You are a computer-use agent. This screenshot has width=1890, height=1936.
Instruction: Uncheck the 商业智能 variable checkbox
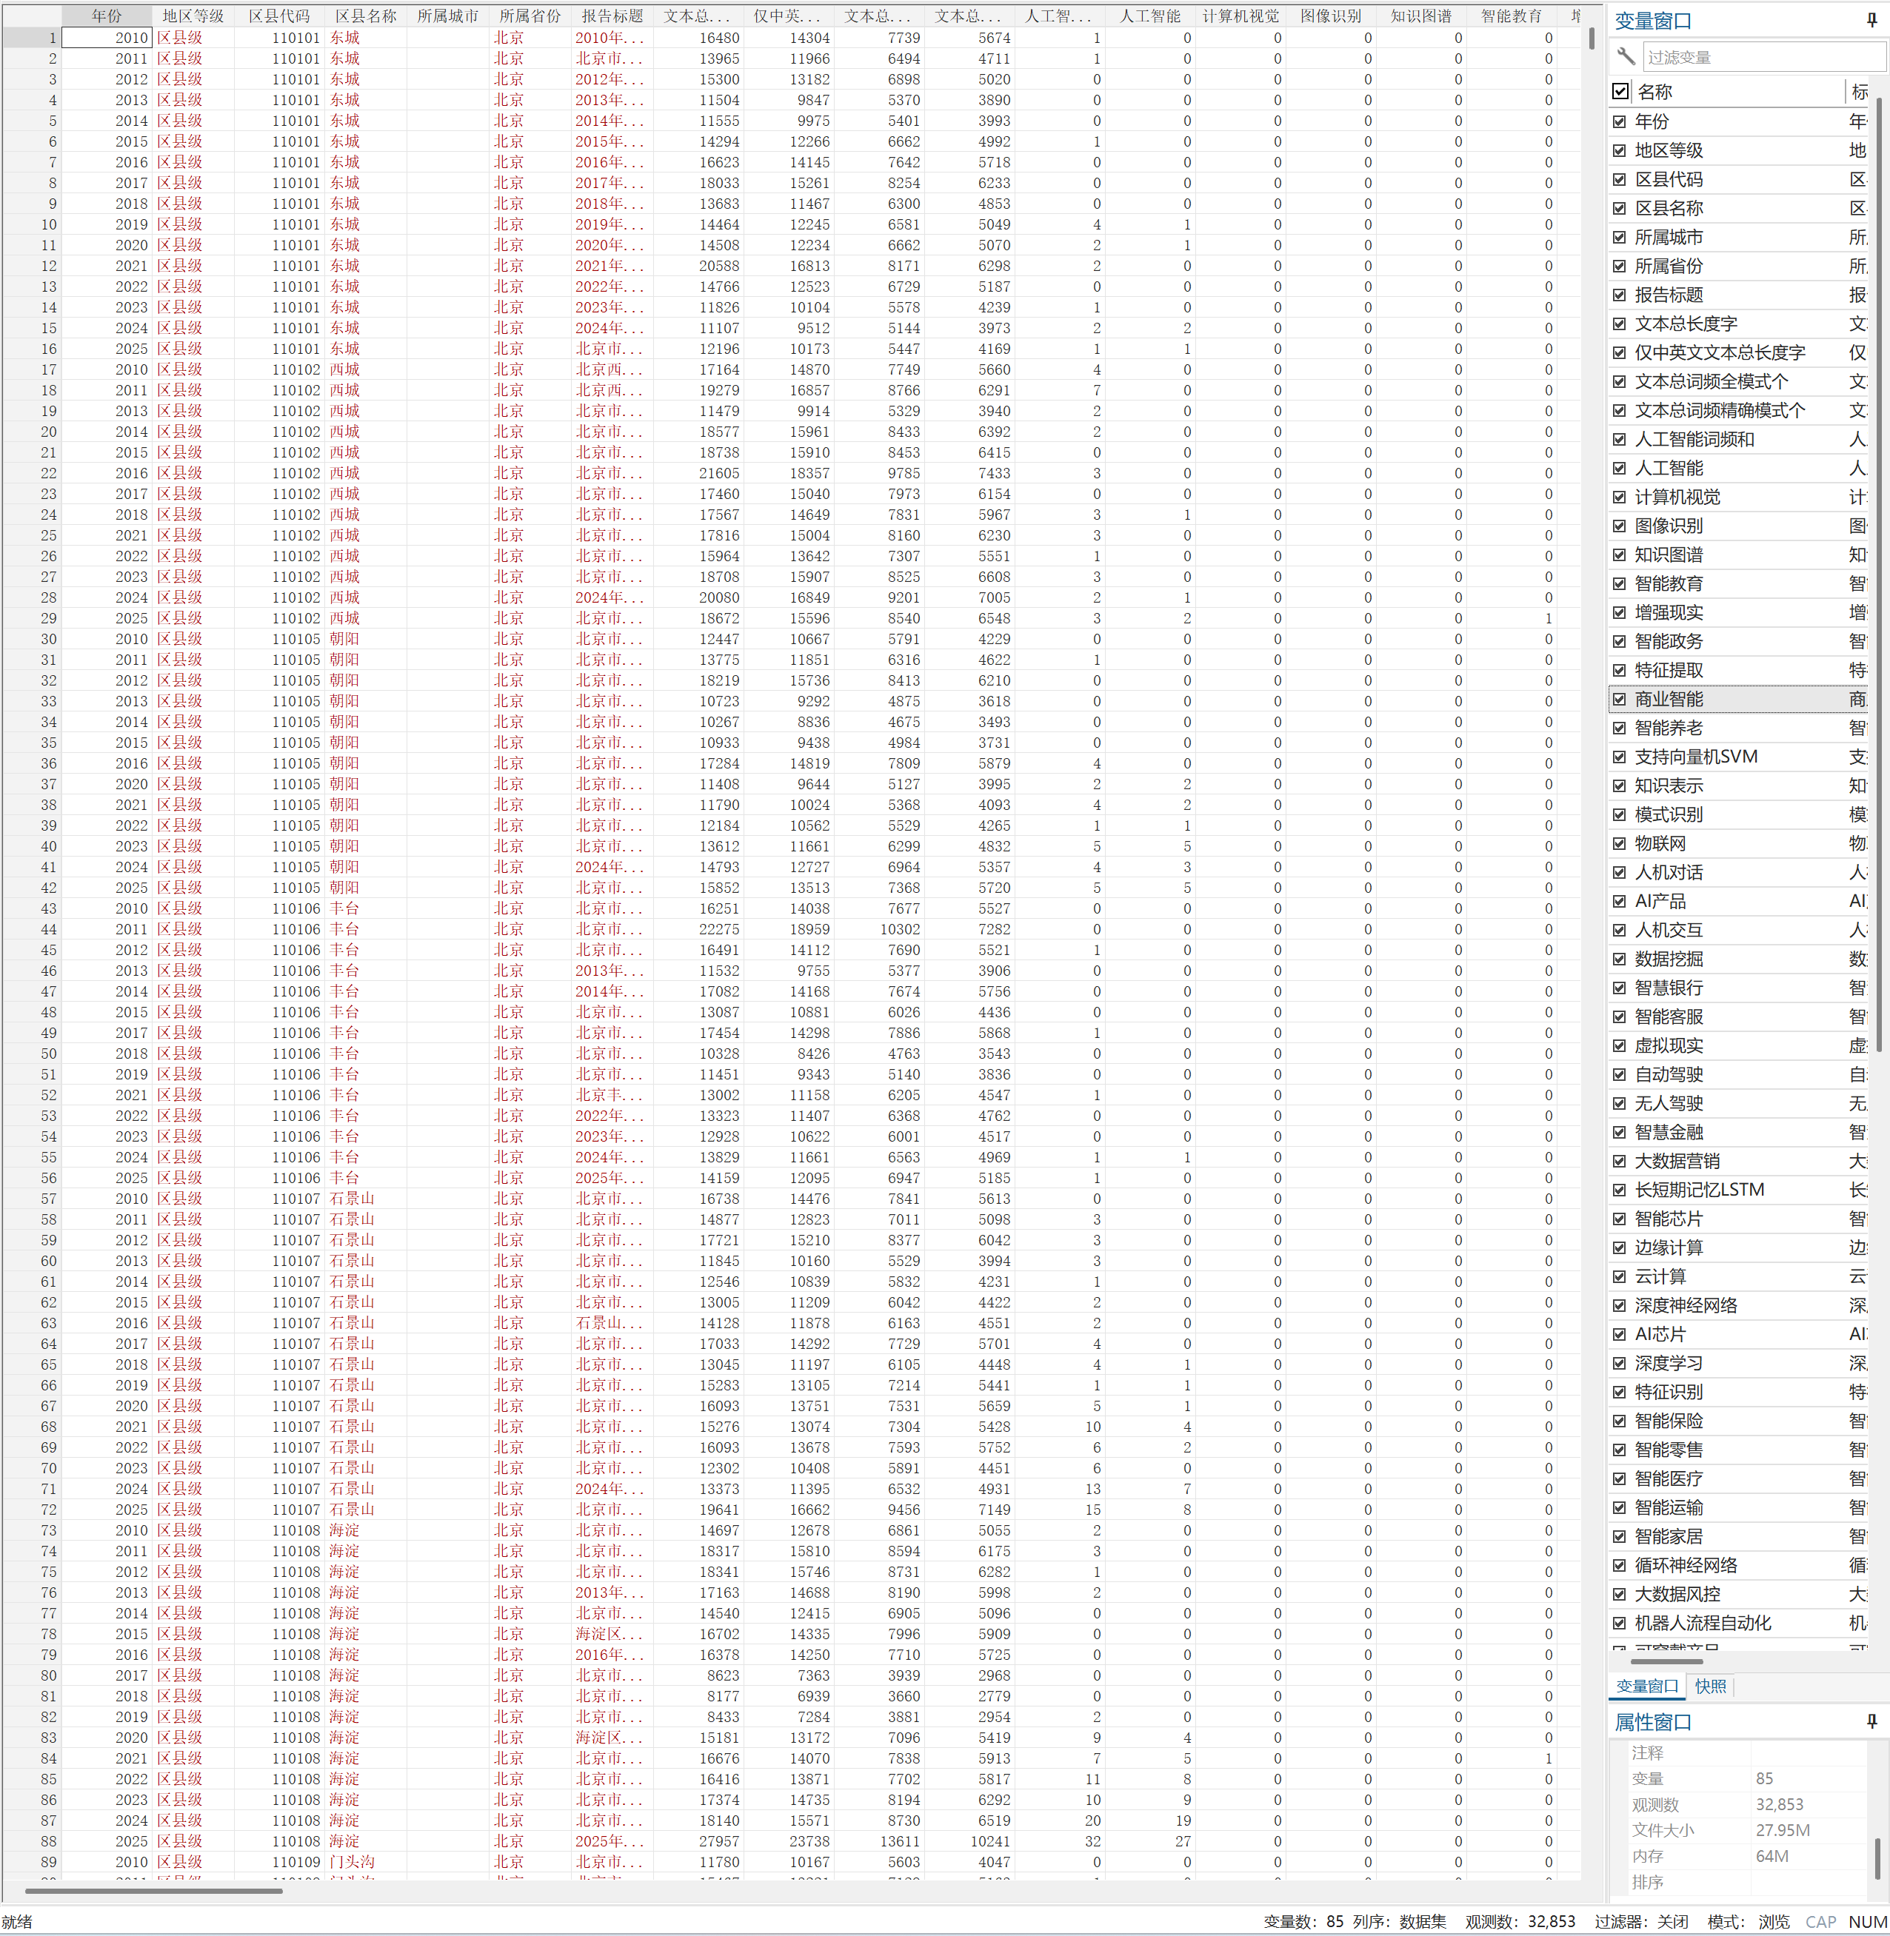click(1620, 700)
